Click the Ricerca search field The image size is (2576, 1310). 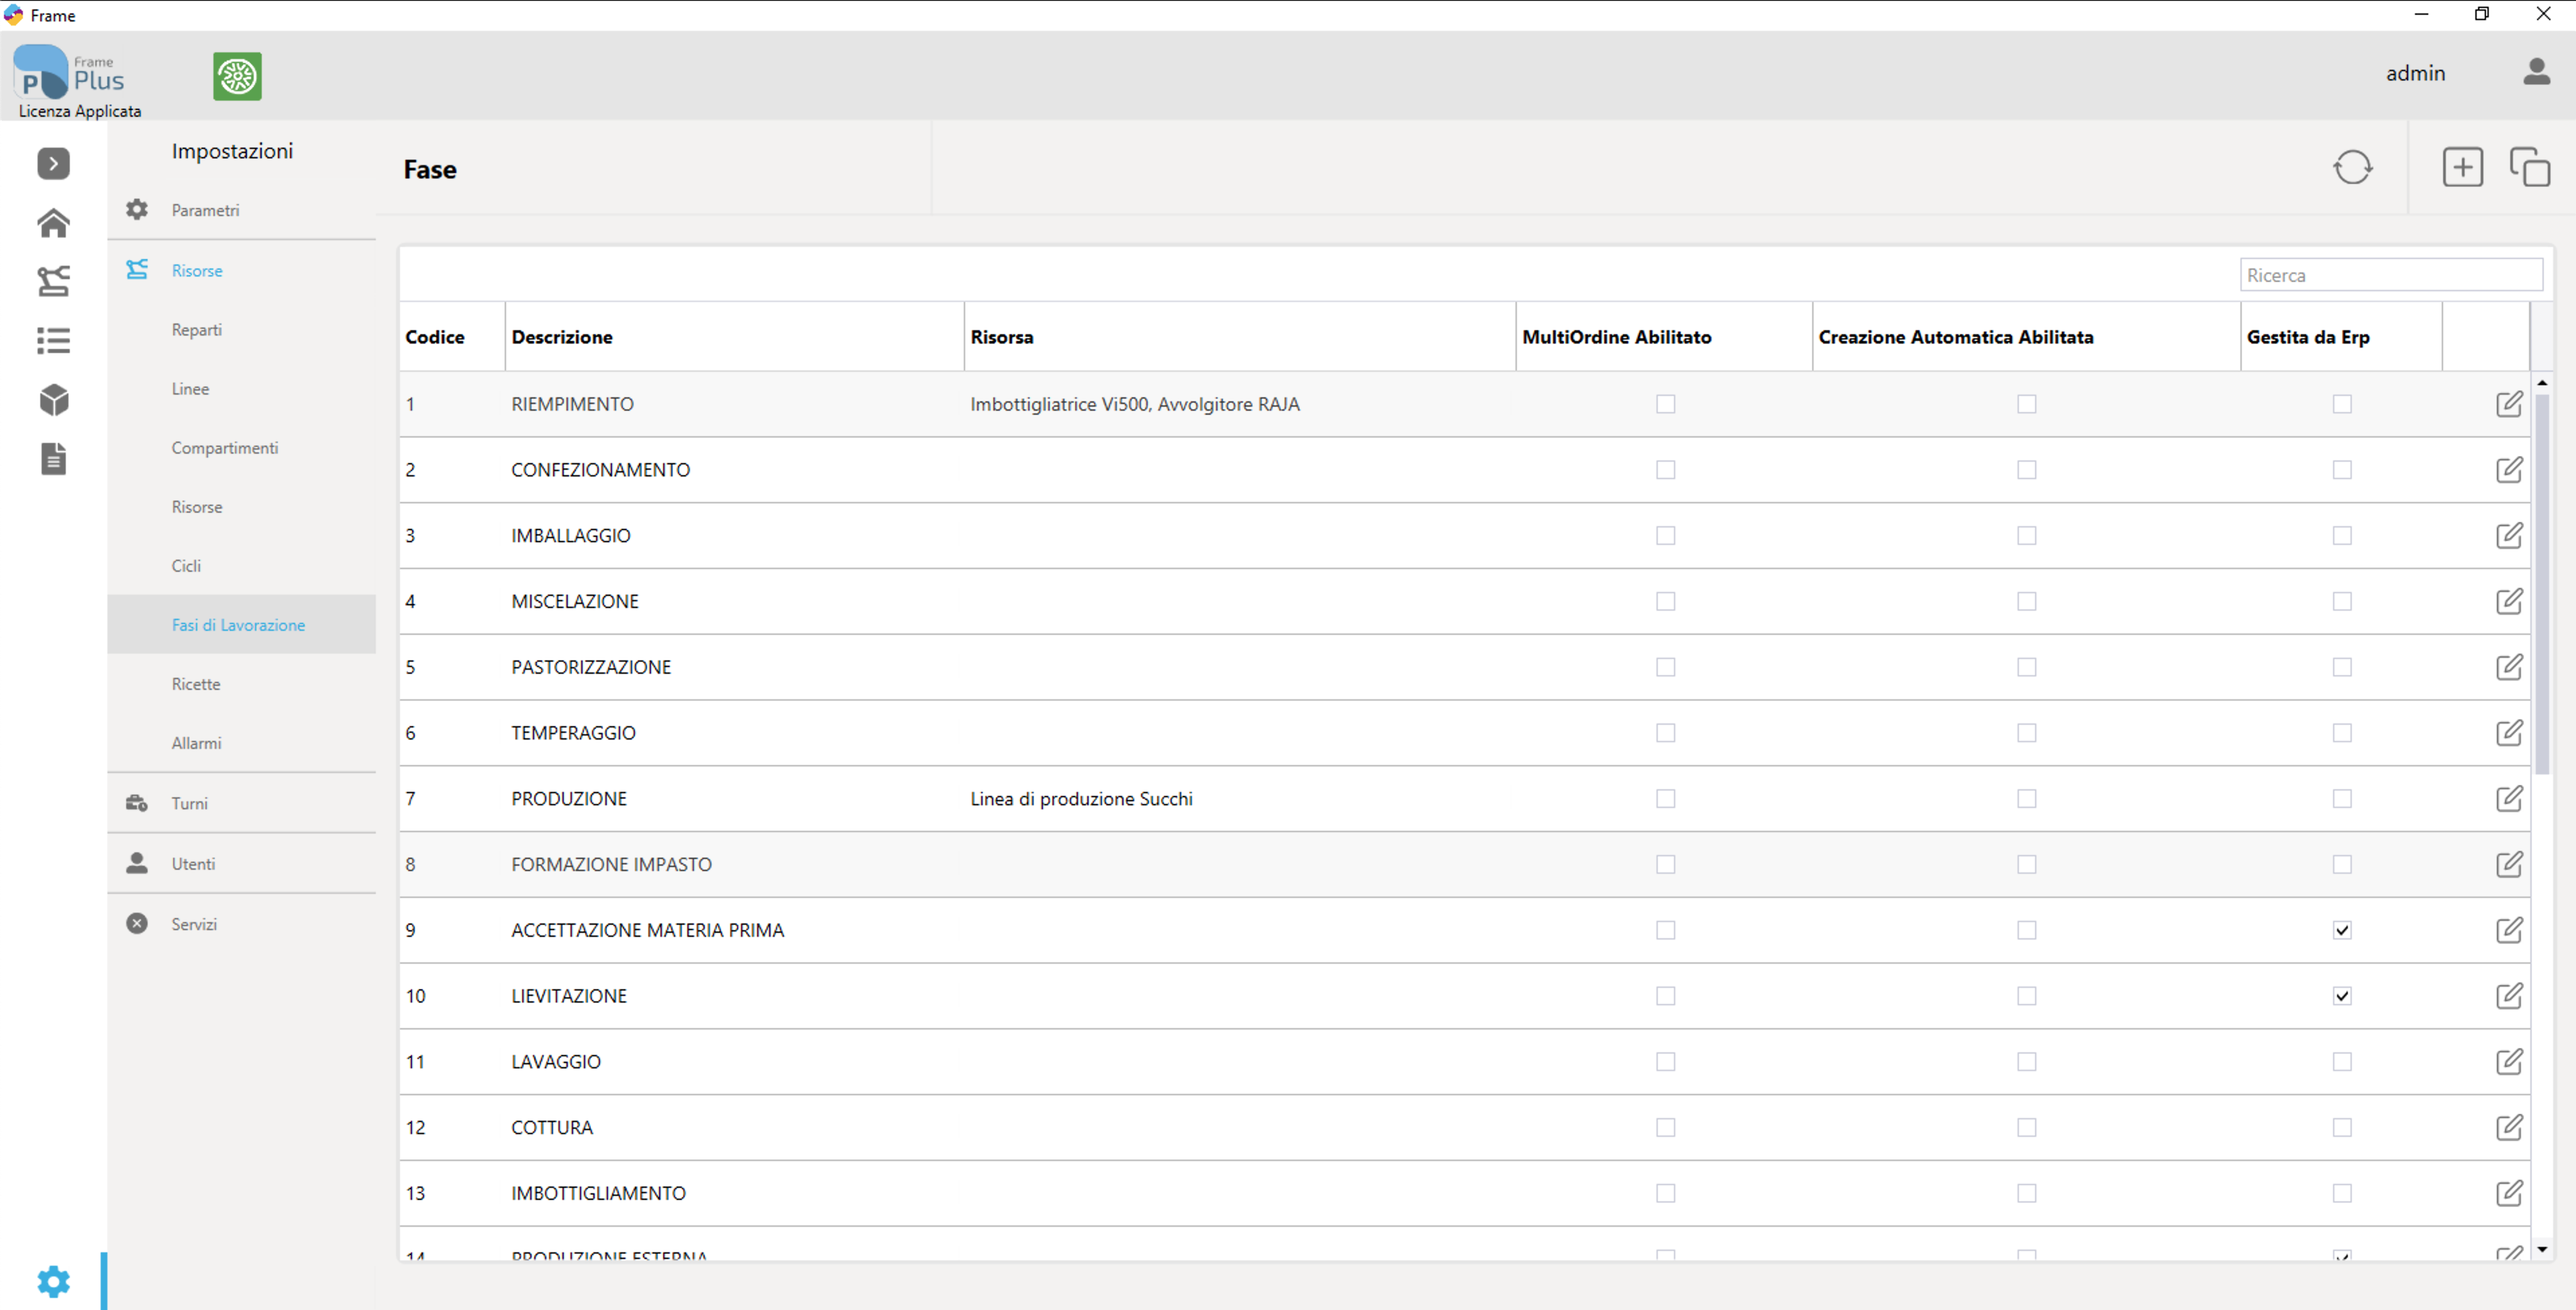[x=2391, y=275]
